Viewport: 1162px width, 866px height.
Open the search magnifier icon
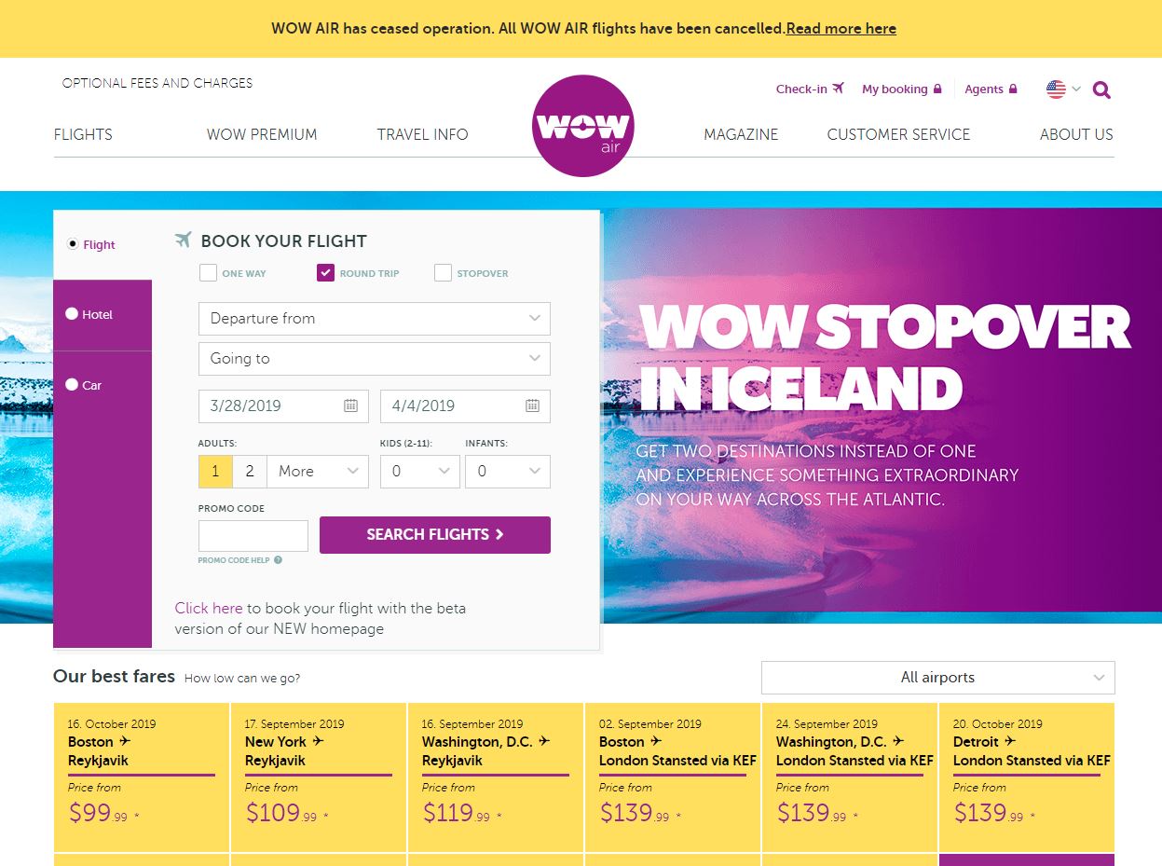pos(1101,89)
